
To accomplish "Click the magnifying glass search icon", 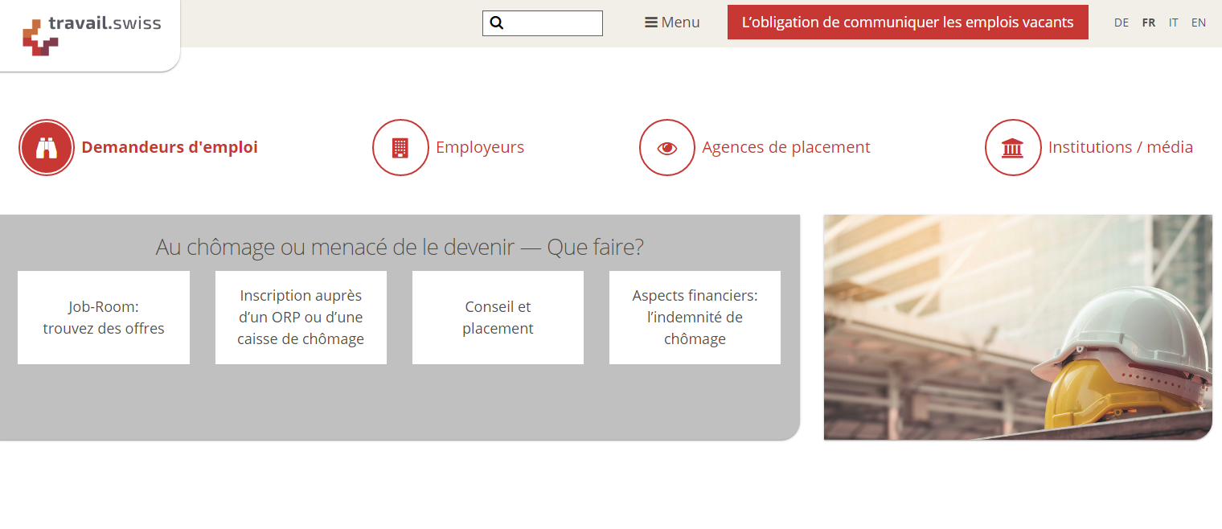I will tap(495, 23).
